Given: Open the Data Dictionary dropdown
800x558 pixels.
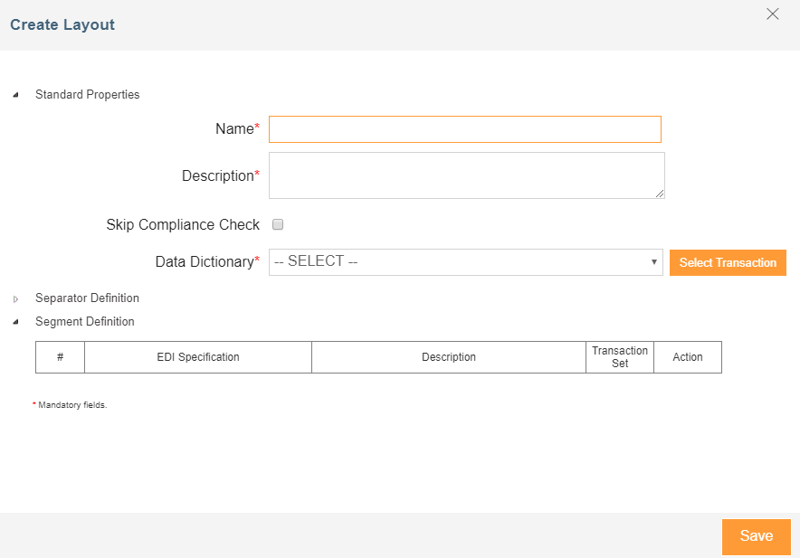Looking at the screenshot, I should (x=466, y=262).
